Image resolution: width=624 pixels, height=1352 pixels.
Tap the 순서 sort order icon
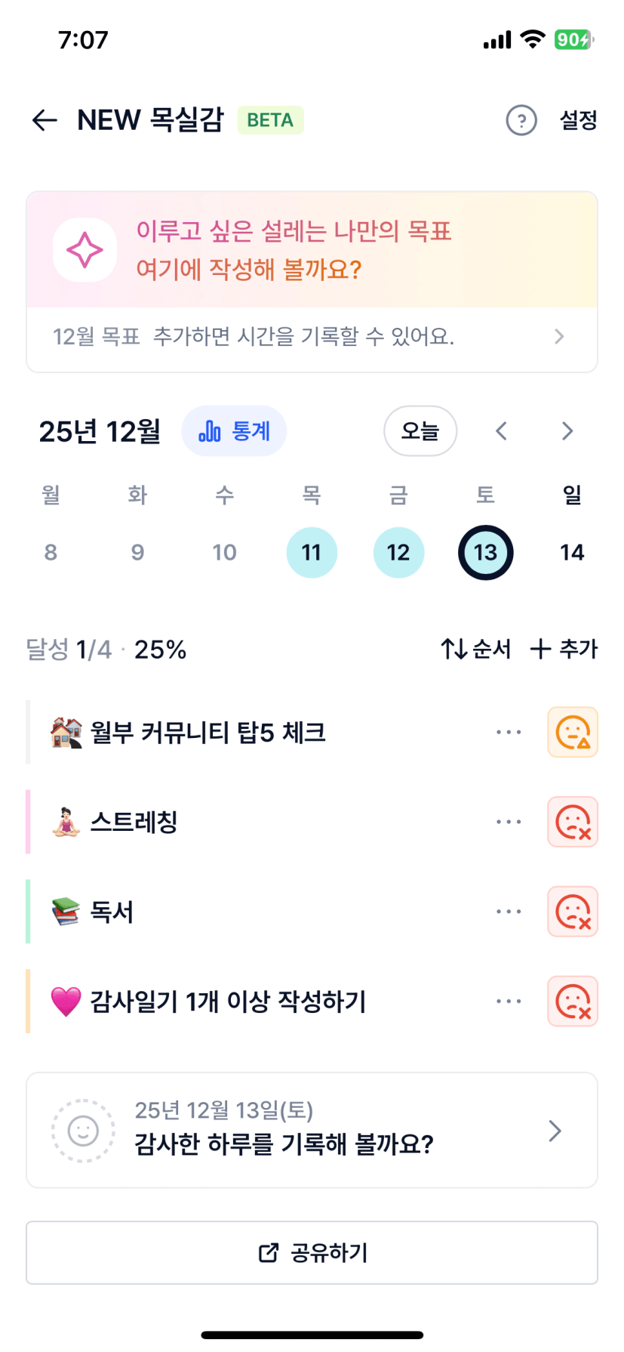click(454, 649)
